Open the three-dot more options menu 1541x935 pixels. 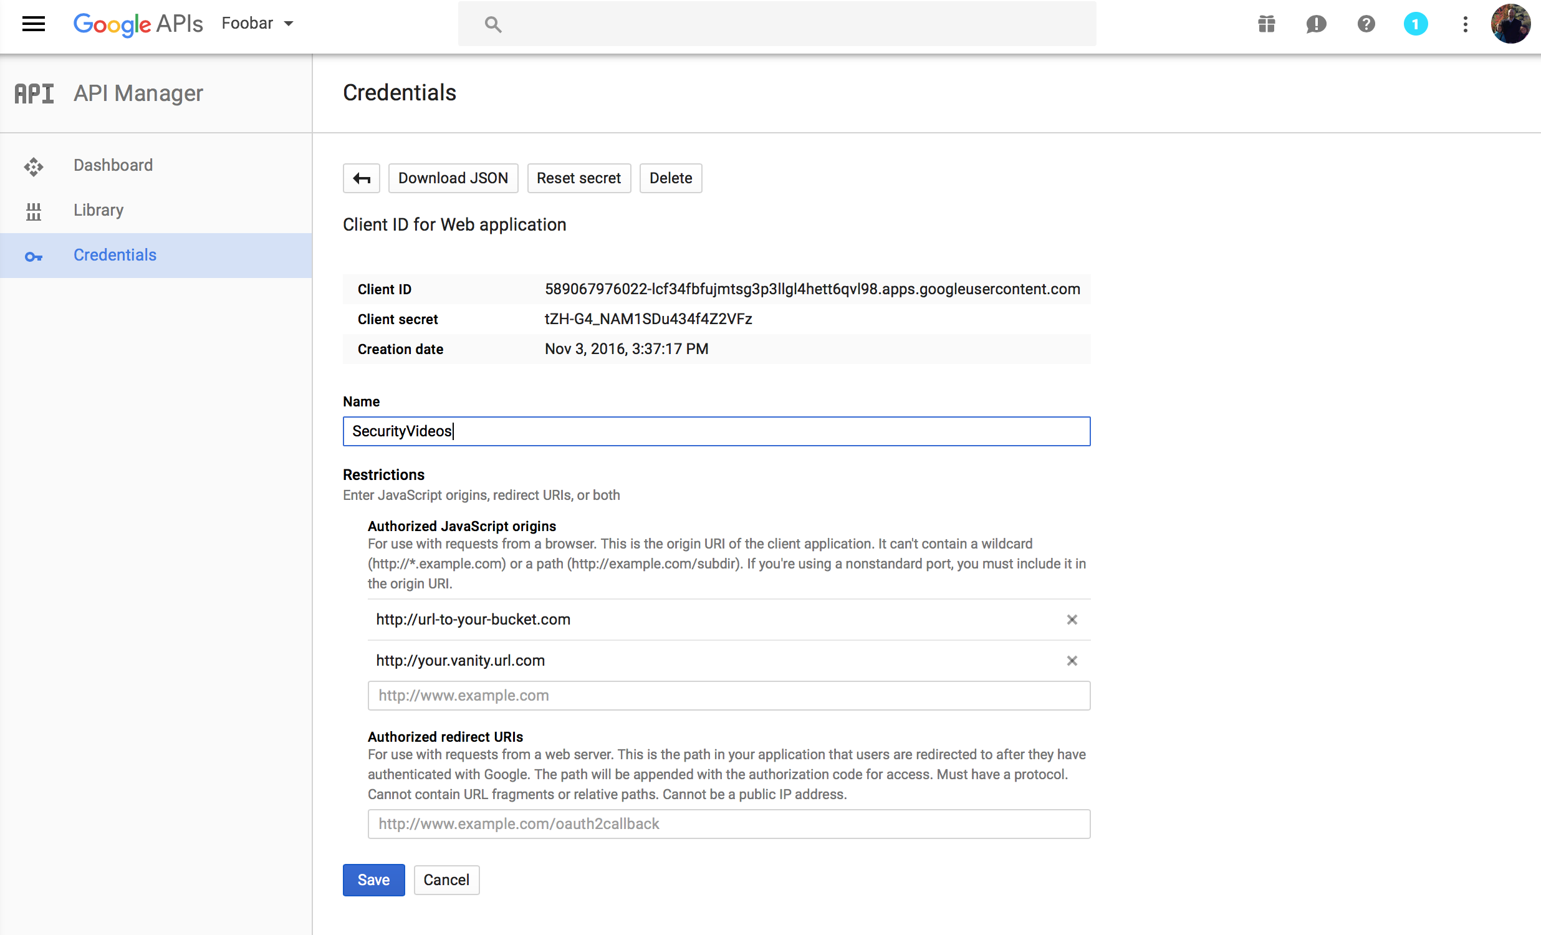[x=1466, y=24]
